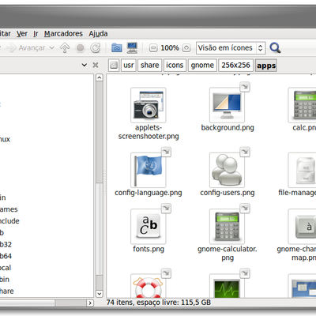Click the symlink emblem on gnome-calculator.png
Image resolution: width=316 pixels, height=316 pixels.
[x=245, y=209]
